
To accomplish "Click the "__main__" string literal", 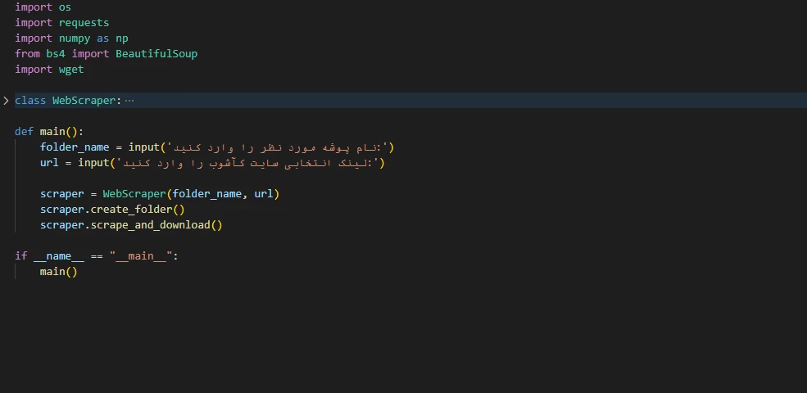I will tap(140, 256).
